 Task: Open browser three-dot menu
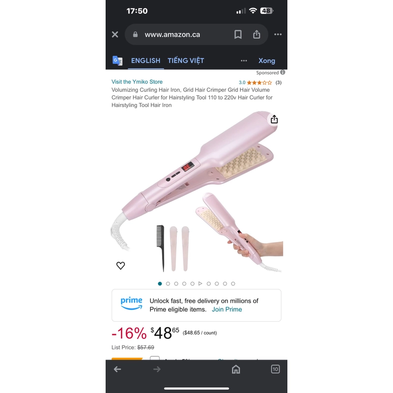click(x=278, y=34)
